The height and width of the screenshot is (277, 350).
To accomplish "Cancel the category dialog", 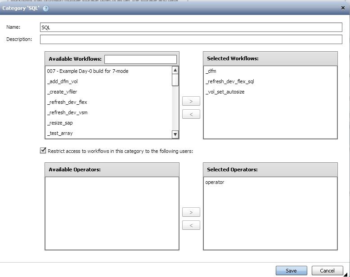I will pyautogui.click(x=327, y=271).
